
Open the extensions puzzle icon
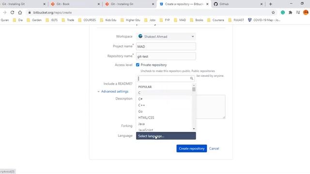(x=290, y=13)
